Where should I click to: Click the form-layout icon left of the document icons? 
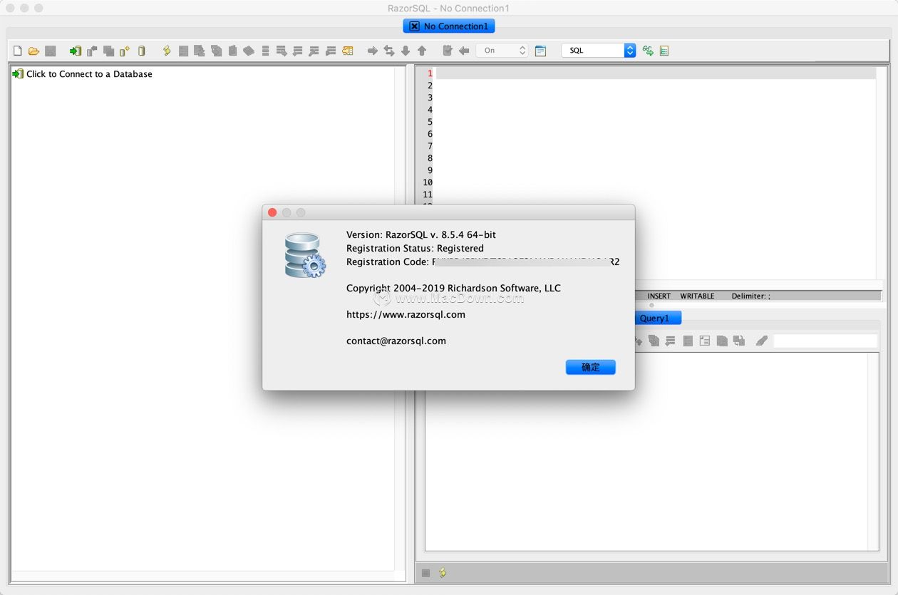[x=705, y=341]
